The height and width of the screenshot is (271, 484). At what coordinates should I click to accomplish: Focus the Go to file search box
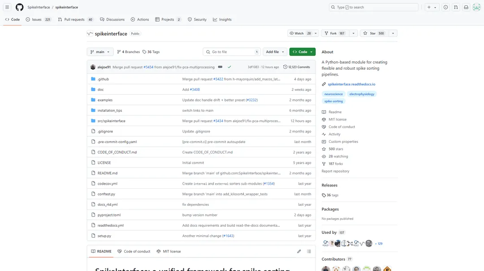[232, 52]
